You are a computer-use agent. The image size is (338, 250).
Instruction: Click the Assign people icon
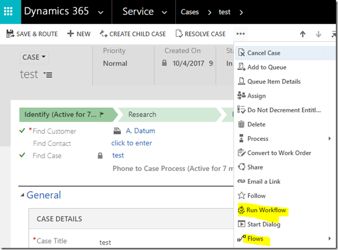point(241,96)
